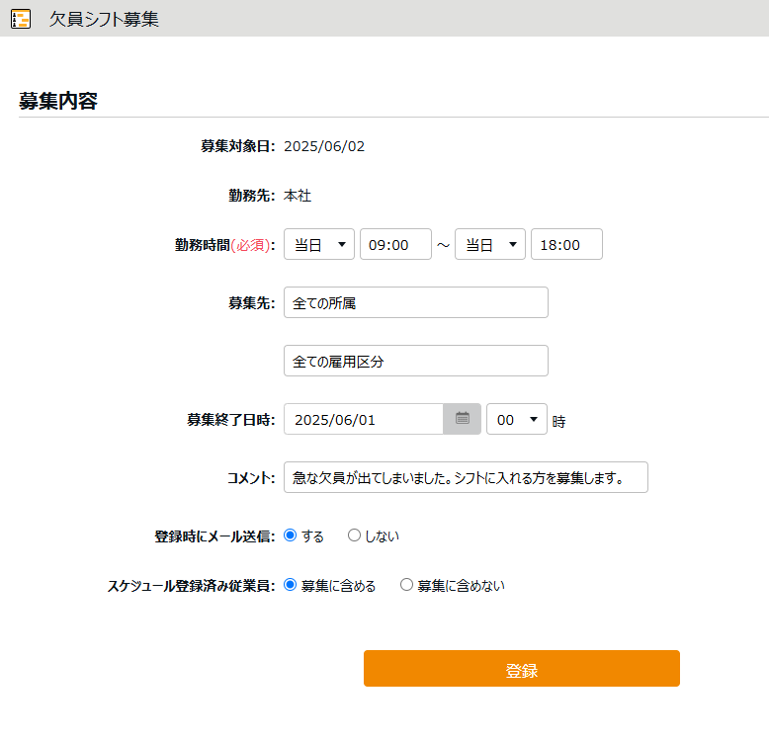This screenshot has height=741, width=769.
Task: Open the 00 hour dropdown
Action: coord(516,419)
